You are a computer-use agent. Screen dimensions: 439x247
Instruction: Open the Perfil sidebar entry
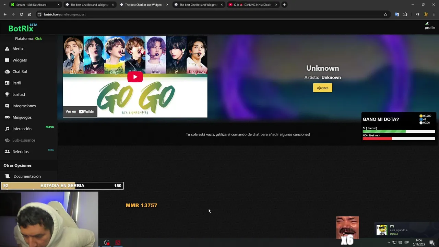[17, 83]
